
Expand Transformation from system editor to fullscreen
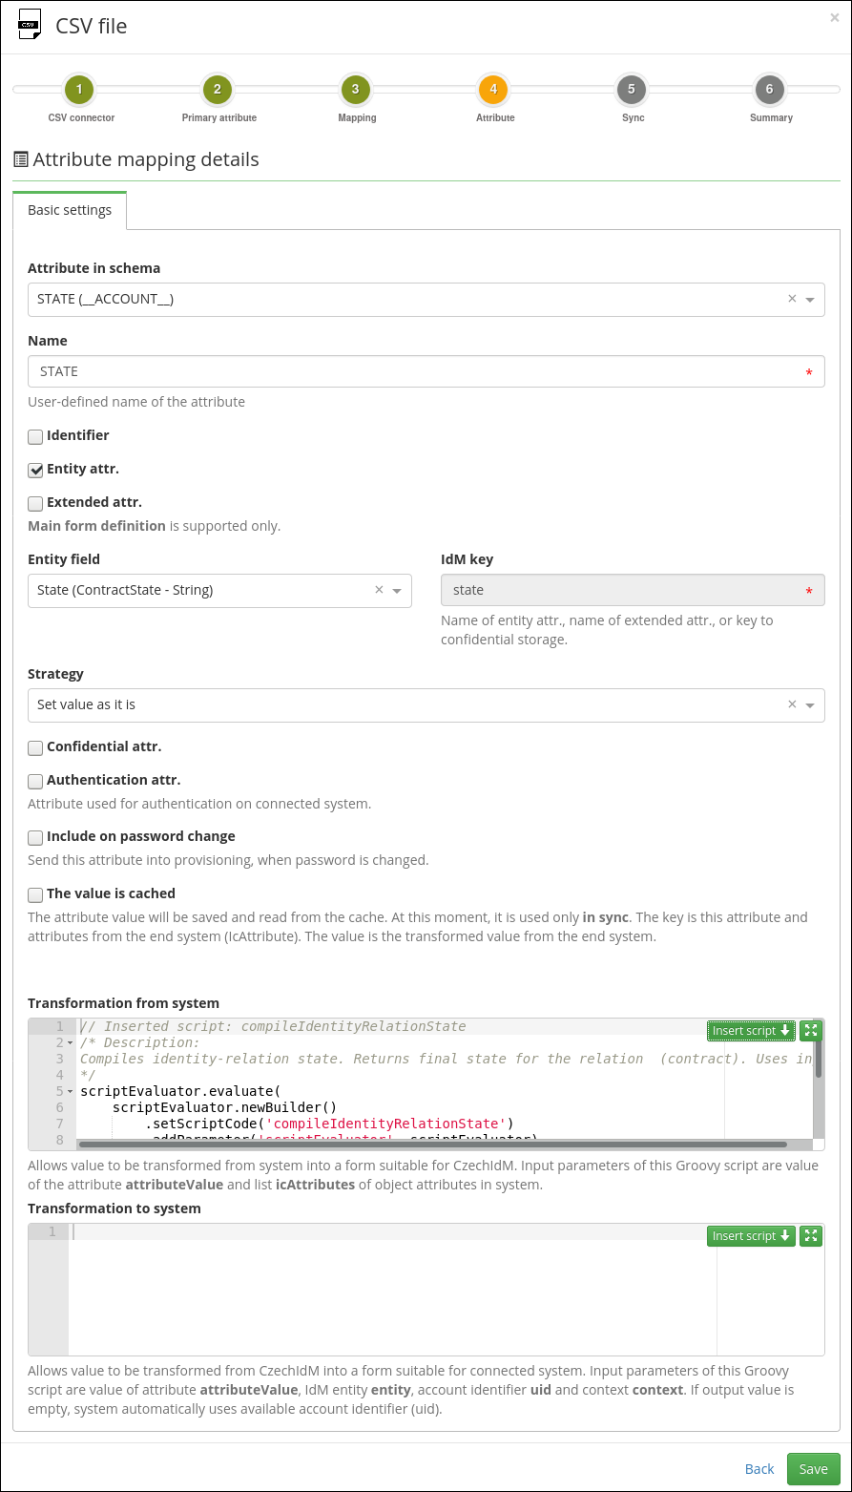811,1031
